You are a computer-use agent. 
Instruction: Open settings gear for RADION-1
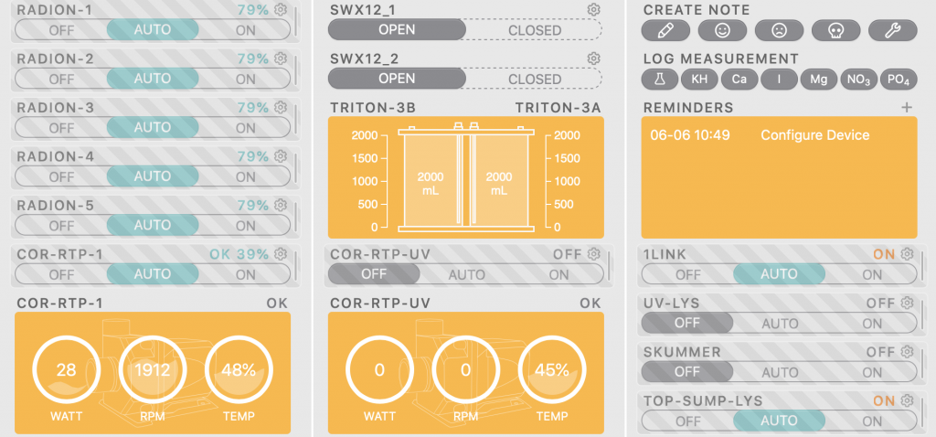[281, 10]
